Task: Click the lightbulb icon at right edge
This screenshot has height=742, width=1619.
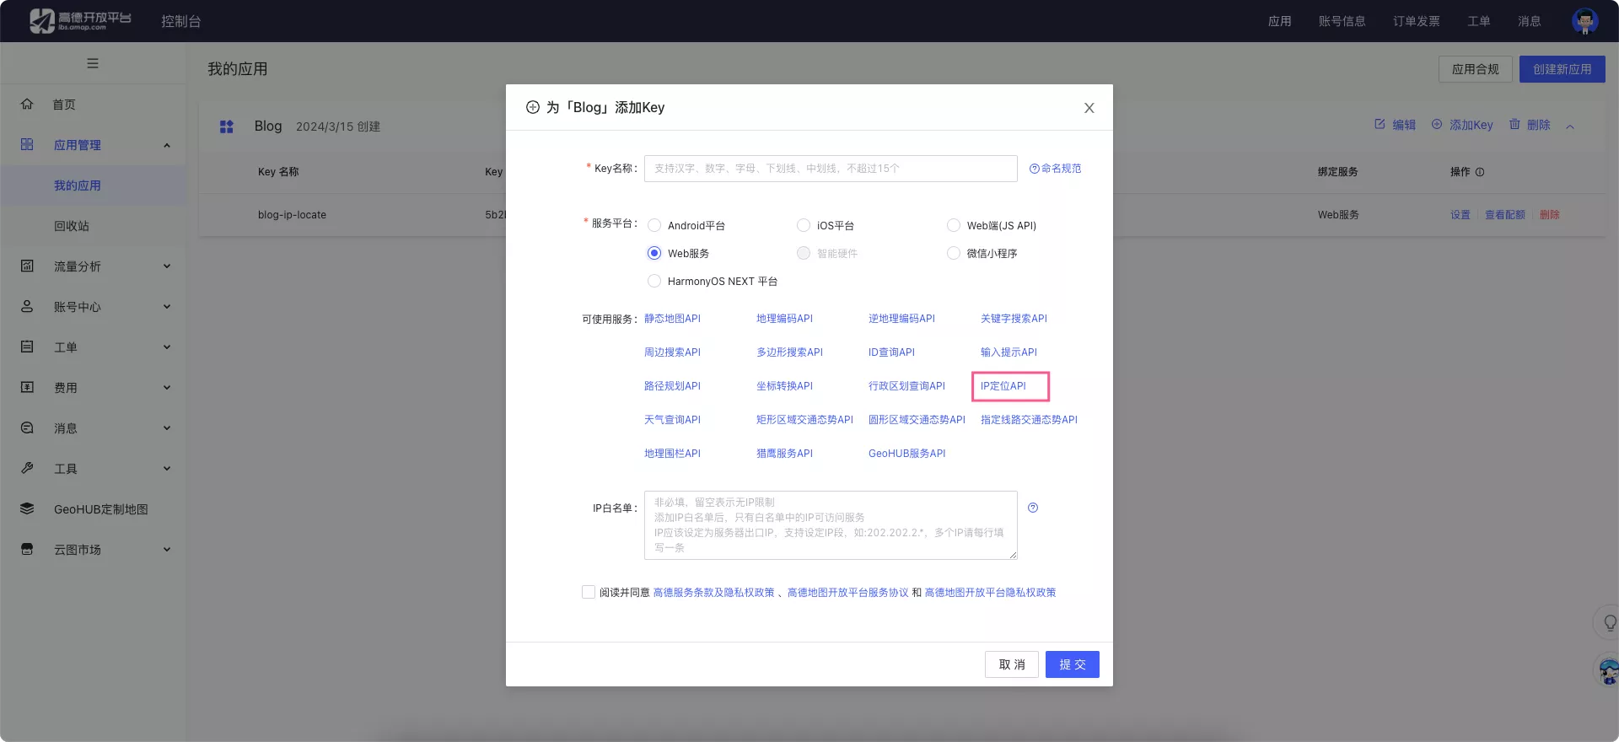Action: click(1609, 623)
